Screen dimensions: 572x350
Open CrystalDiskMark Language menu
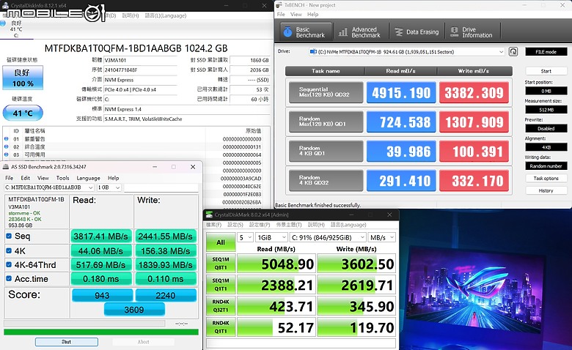(348, 225)
